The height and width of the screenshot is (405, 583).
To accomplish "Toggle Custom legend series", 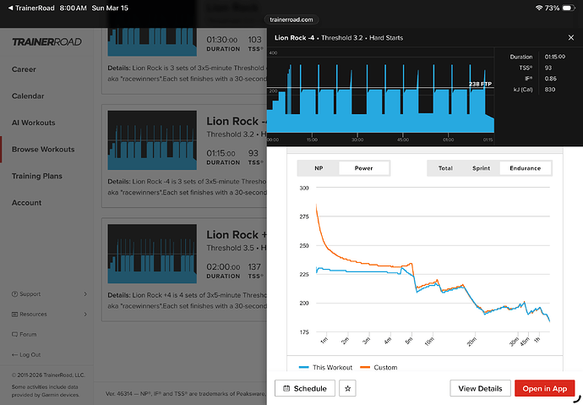I will (379, 368).
